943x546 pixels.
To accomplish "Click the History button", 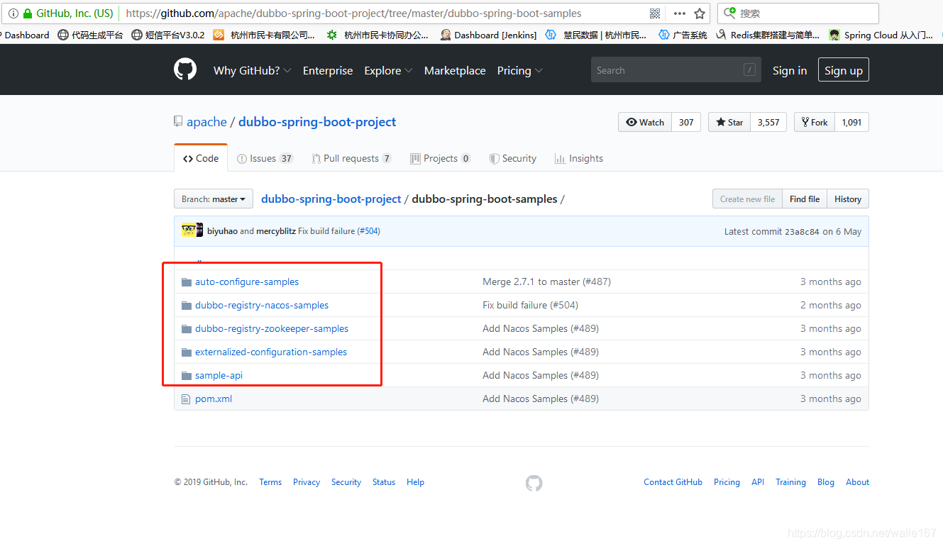I will pos(848,199).
